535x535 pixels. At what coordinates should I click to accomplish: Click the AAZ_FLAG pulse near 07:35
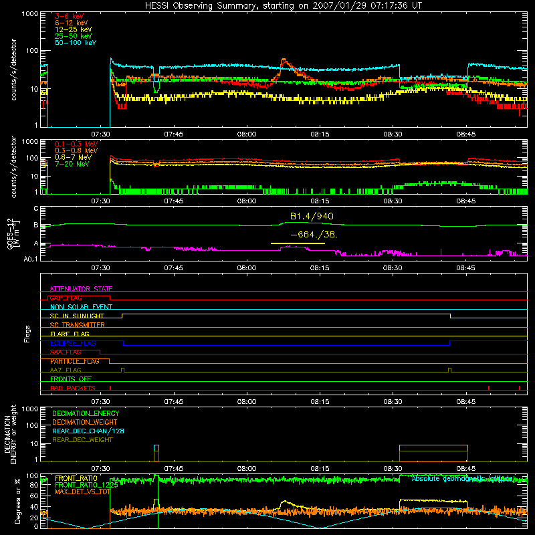tap(123, 370)
